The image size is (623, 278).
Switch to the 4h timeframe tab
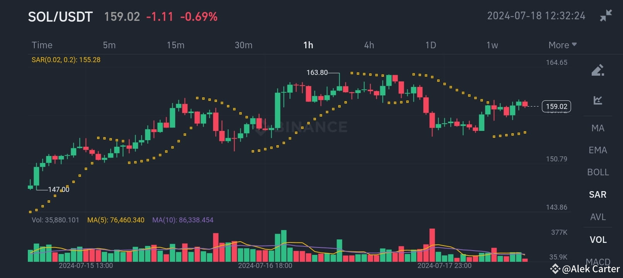(x=369, y=45)
